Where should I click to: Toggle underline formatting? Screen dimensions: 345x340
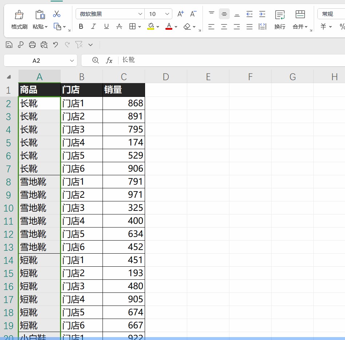coord(106,26)
